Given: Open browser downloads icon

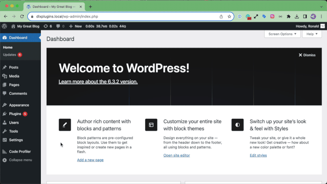Looking at the screenshot, I should coord(297,17).
